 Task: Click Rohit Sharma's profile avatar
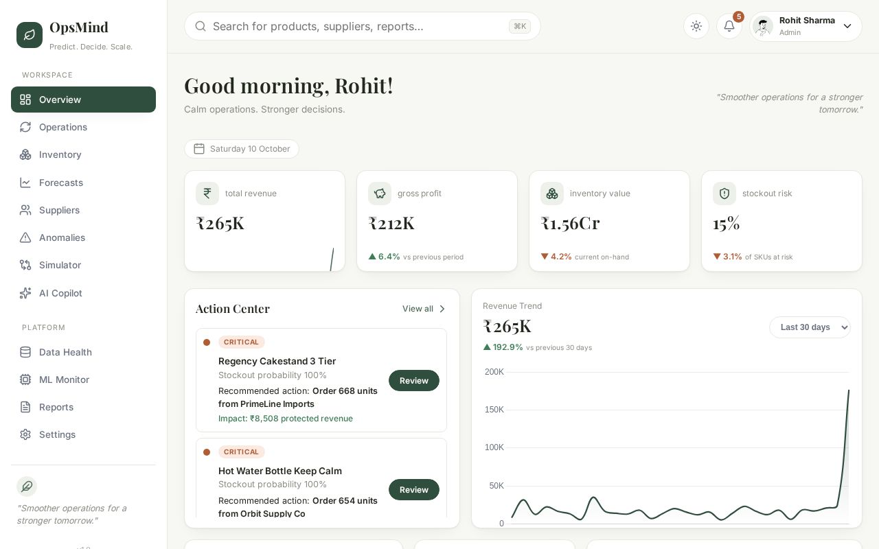click(763, 26)
